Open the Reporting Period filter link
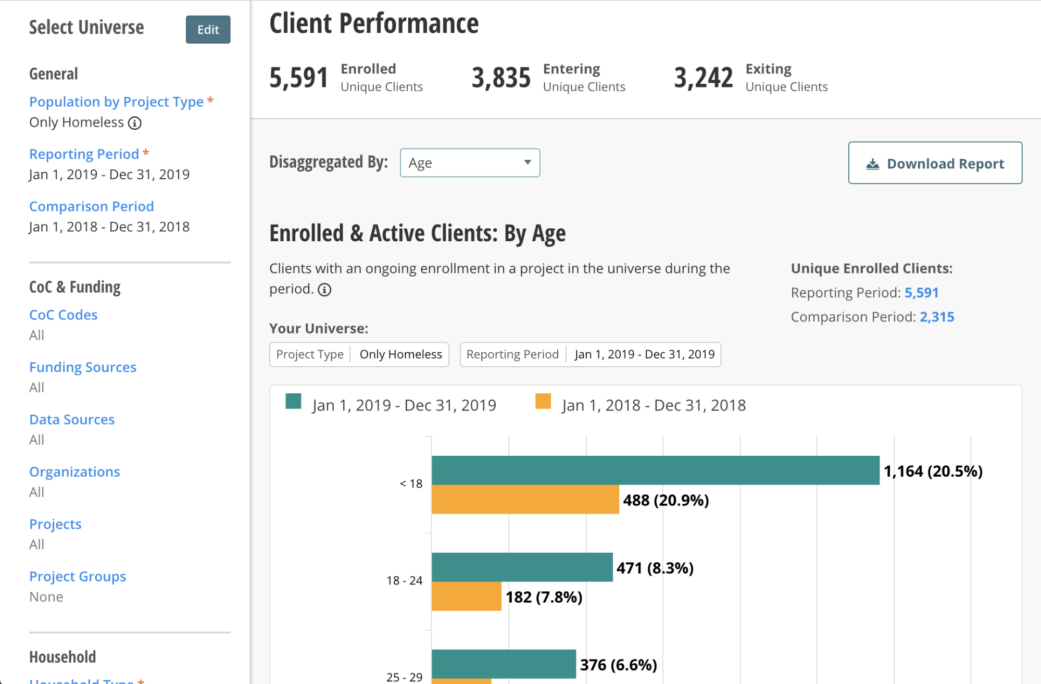1041x684 pixels. point(84,154)
